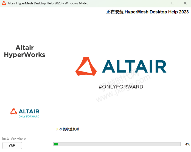Click the 4% progress percentage text
191x152 pixels.
pyautogui.click(x=188, y=144)
